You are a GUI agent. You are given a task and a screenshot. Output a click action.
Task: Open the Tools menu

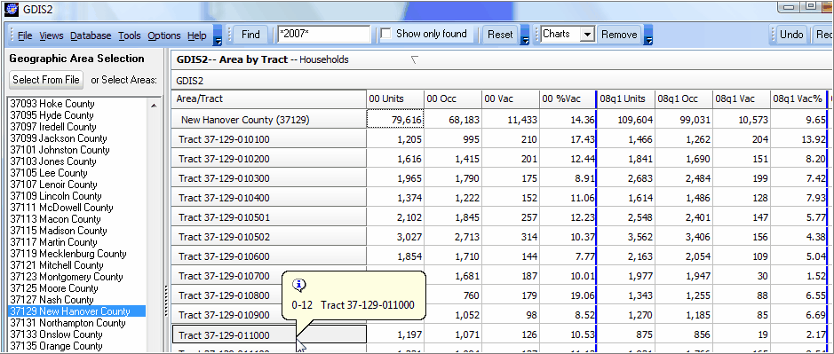pos(130,35)
